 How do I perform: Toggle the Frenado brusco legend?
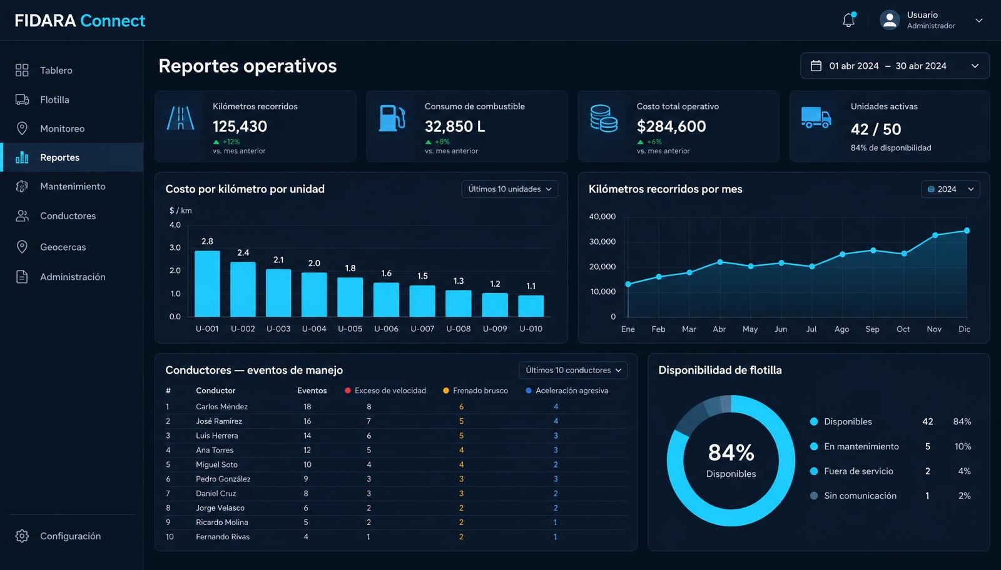pos(475,391)
